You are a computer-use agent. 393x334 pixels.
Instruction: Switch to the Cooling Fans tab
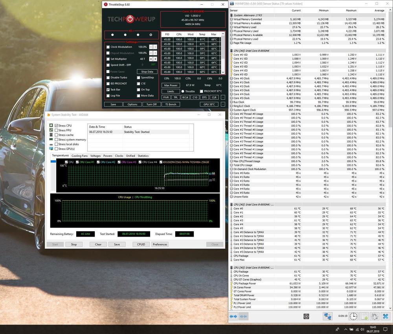click(x=79, y=156)
